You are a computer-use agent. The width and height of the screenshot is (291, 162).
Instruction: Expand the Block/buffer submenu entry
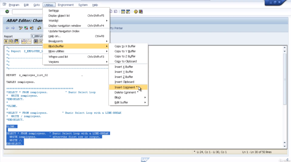pos(76,46)
